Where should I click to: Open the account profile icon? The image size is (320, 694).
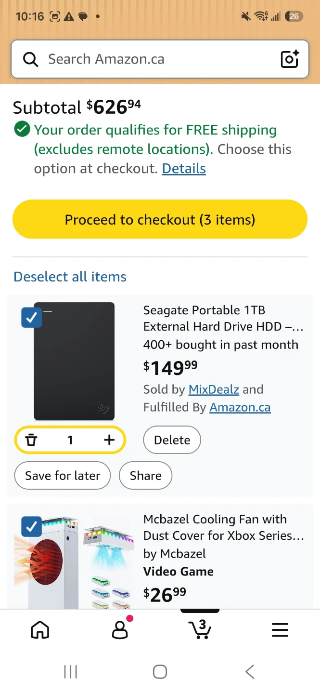pos(120,628)
